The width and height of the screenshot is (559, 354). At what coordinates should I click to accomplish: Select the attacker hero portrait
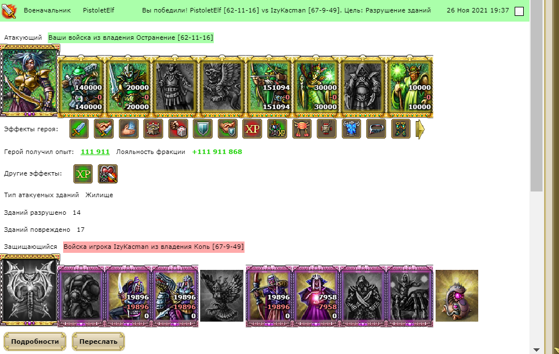coord(30,81)
